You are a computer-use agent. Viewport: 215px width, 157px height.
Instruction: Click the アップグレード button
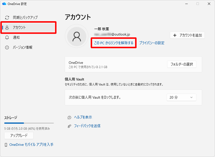[x=19, y=135]
